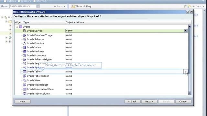Click the folder icon beside the star
The height and width of the screenshot is (116, 207).
point(189,6)
